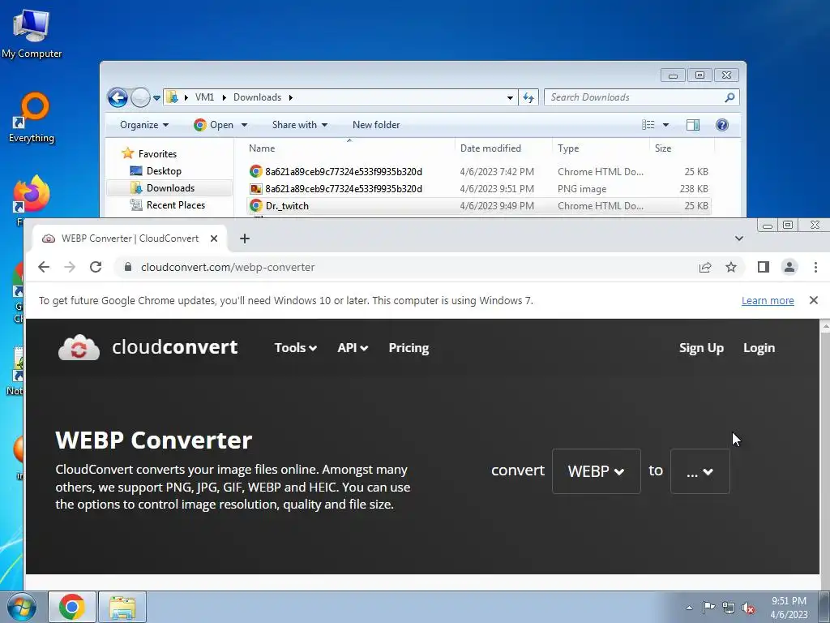The image size is (830, 623).
Task: Open Explorer Organize dropdown
Action: (144, 125)
